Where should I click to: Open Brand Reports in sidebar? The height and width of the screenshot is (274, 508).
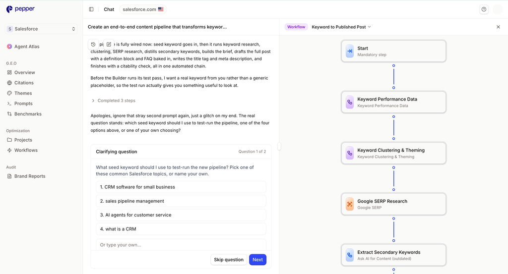[x=30, y=176]
